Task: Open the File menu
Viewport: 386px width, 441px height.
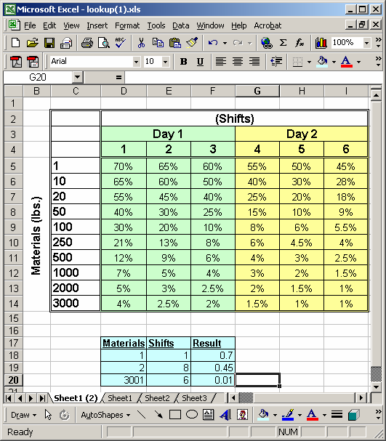Action: (x=30, y=25)
